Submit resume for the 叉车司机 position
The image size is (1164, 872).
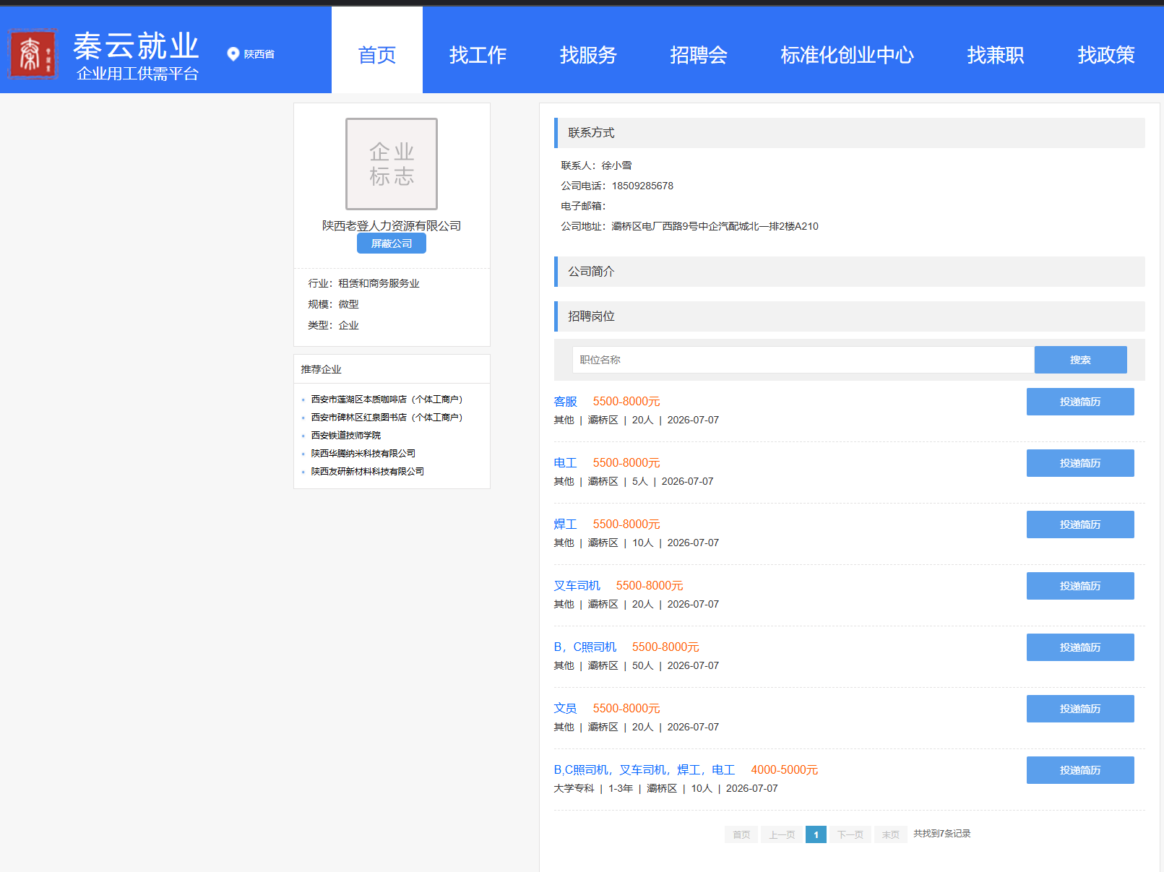point(1080,586)
